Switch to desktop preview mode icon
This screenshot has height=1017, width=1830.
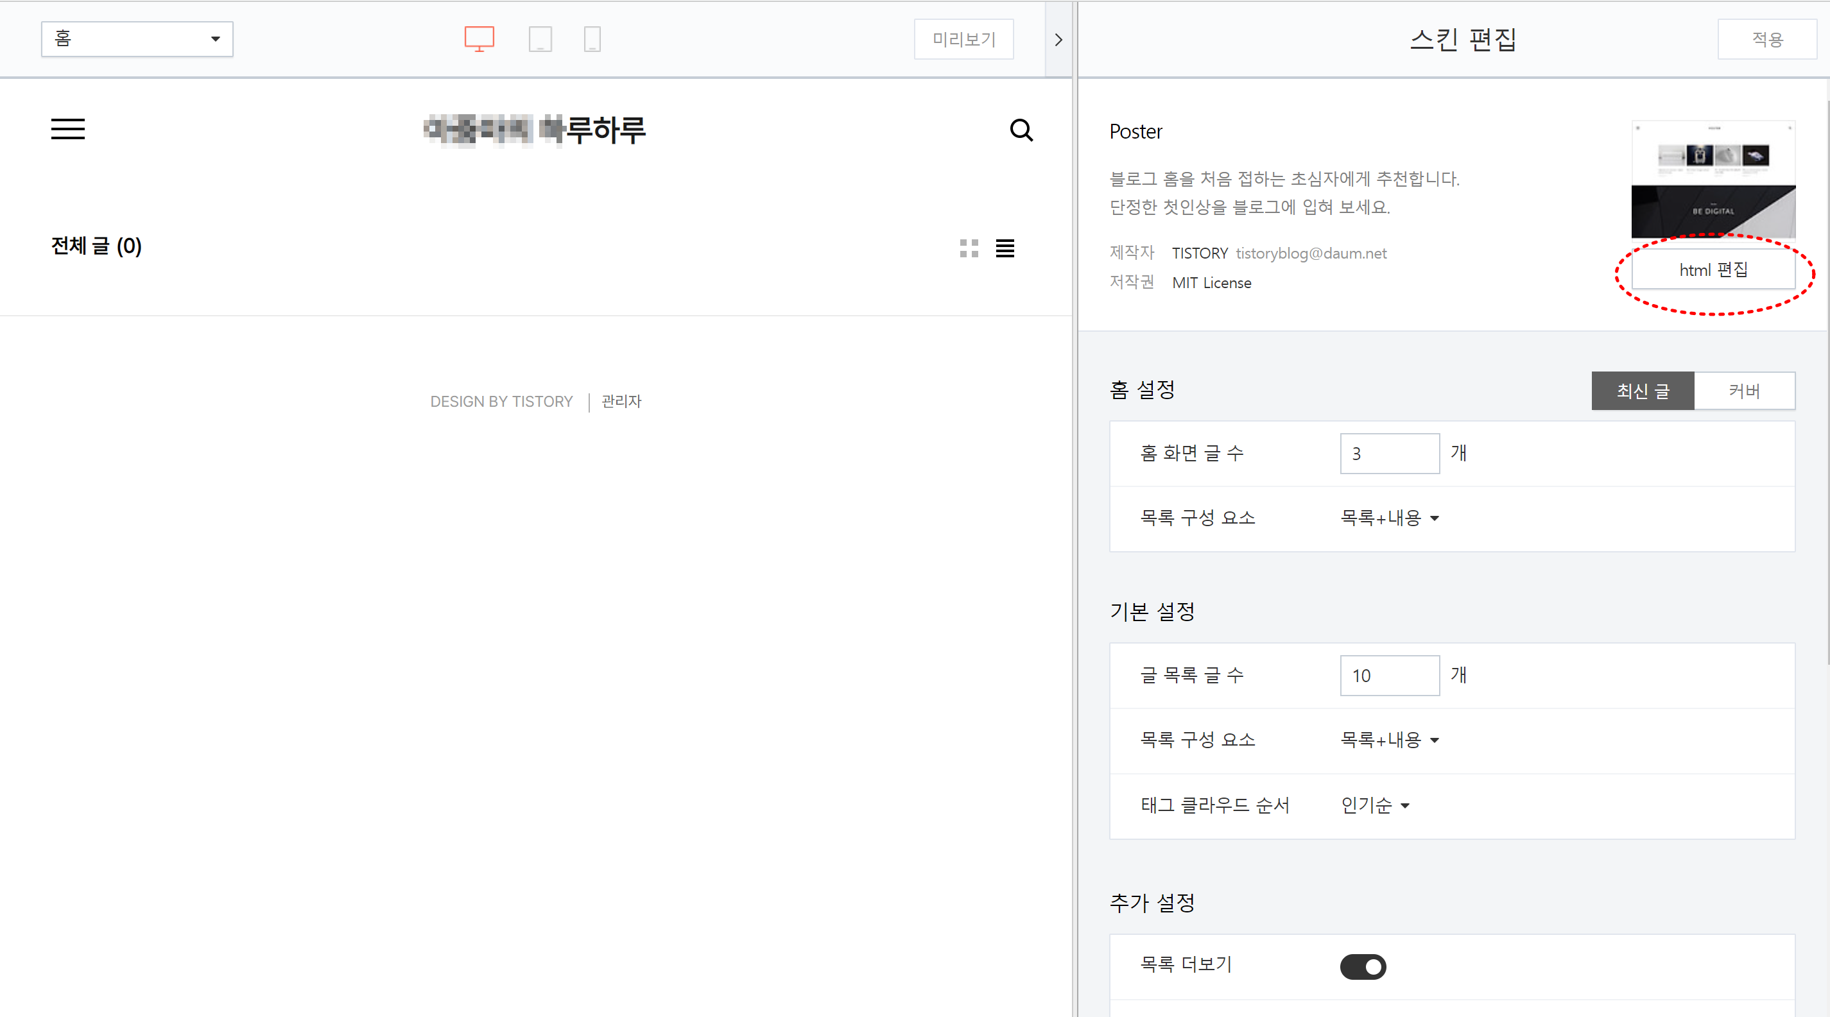[x=479, y=38]
